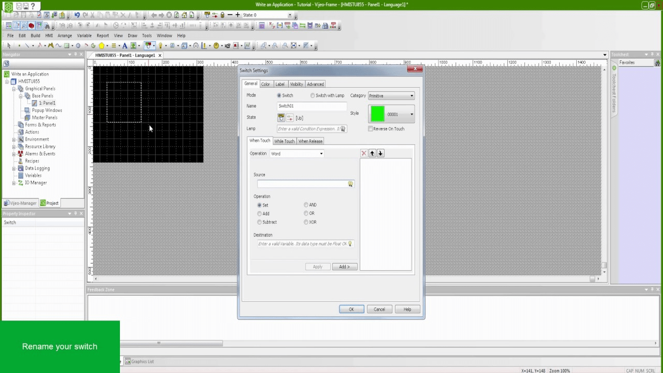Open the Arrange menu
The image size is (663, 373).
(65, 35)
